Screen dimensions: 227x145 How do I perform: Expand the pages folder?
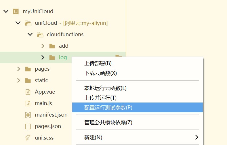18,69
